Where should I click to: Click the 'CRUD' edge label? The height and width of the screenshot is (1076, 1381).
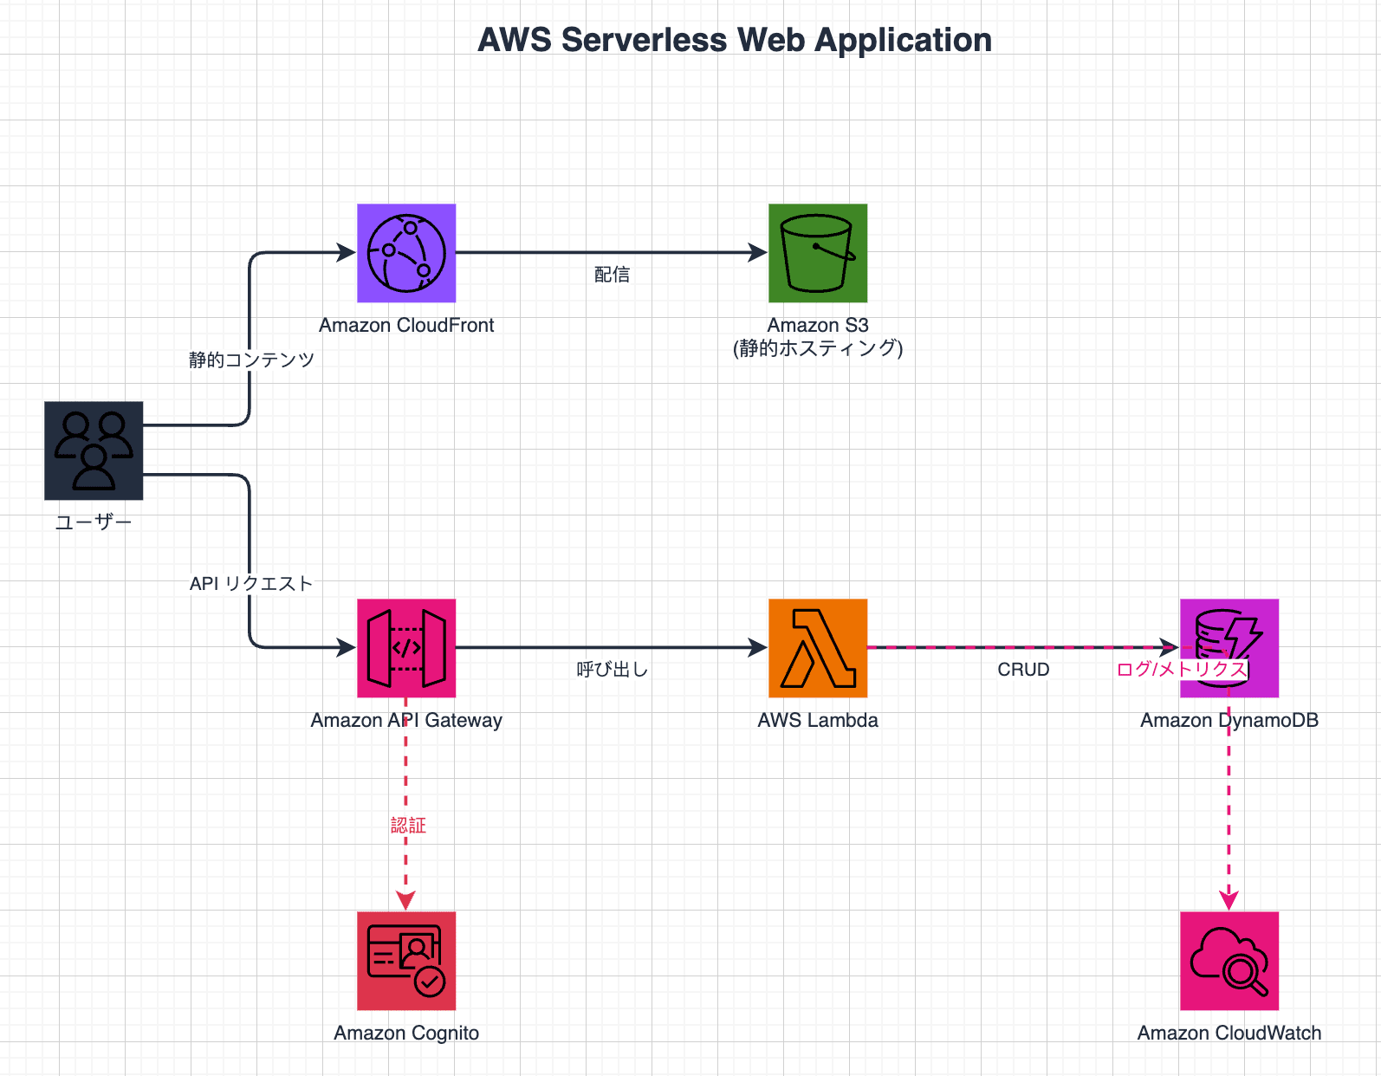1023,670
